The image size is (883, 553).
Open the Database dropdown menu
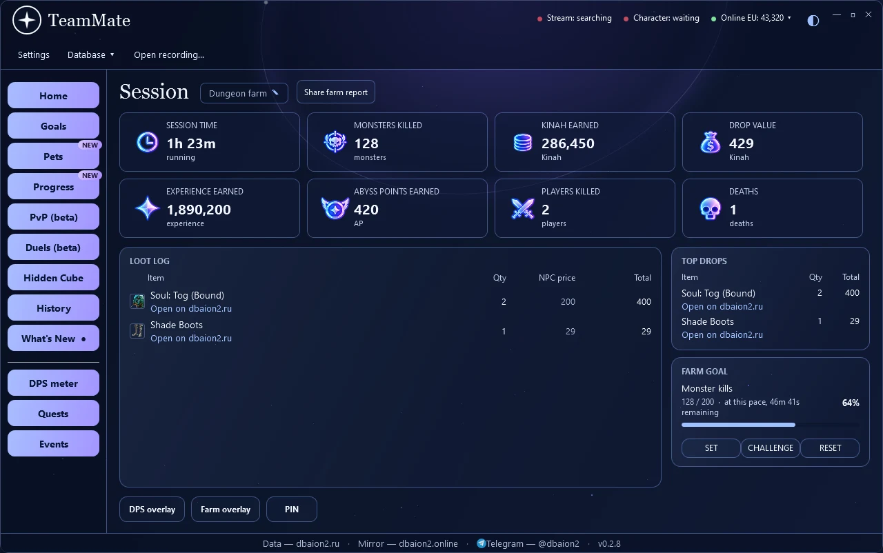(x=91, y=54)
